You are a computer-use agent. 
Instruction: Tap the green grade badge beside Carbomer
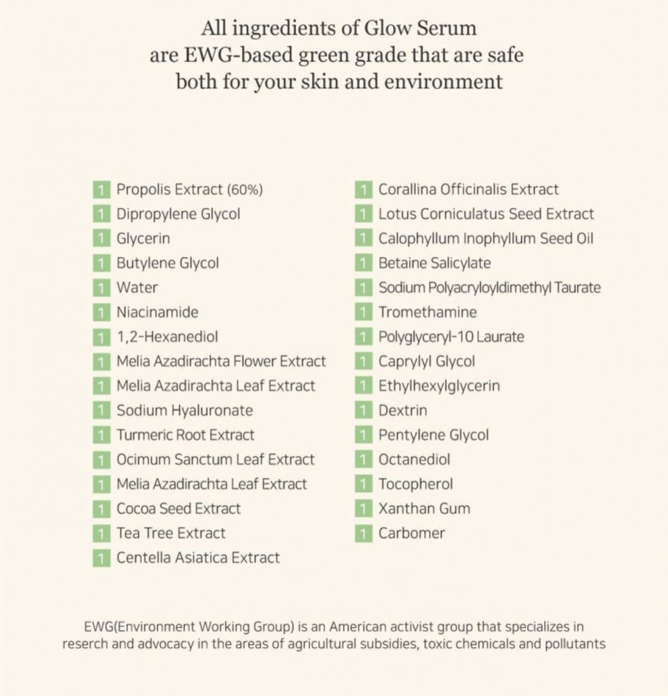(x=363, y=534)
